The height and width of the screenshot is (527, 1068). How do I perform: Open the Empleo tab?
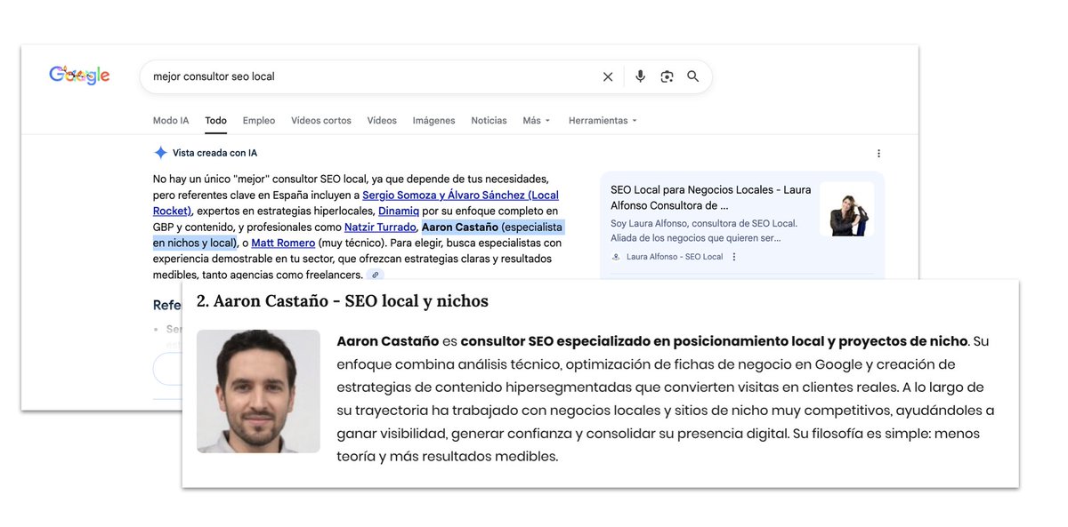(259, 120)
